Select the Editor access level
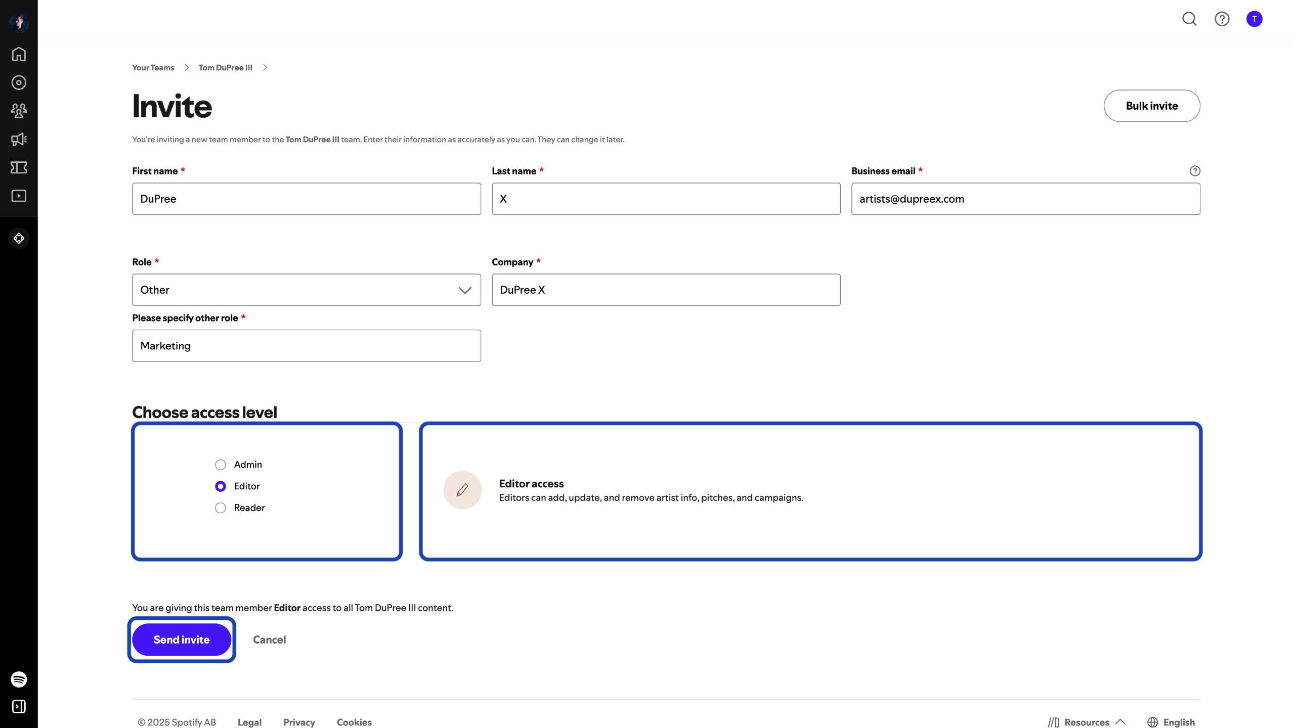Screen dimensions: 1295x728 tap(221, 486)
